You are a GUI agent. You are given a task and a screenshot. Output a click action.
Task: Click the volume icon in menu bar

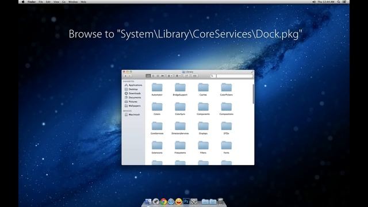pos(314,2)
